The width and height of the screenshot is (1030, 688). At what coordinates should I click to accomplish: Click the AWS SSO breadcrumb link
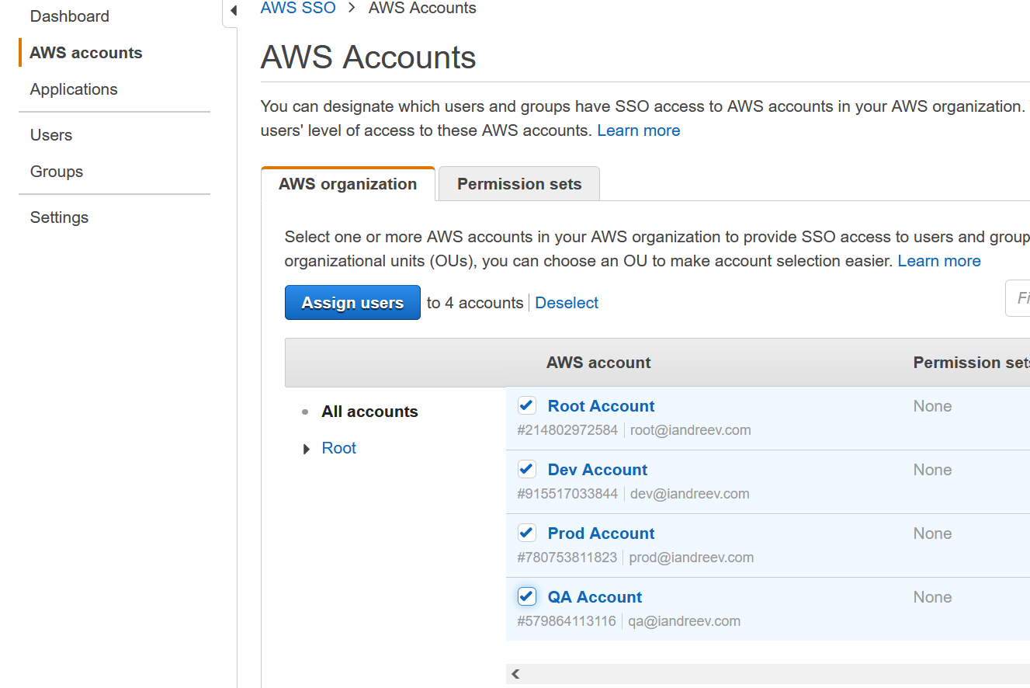(298, 9)
